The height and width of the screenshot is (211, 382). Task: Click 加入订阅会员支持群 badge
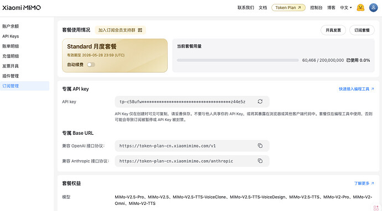click(x=120, y=30)
